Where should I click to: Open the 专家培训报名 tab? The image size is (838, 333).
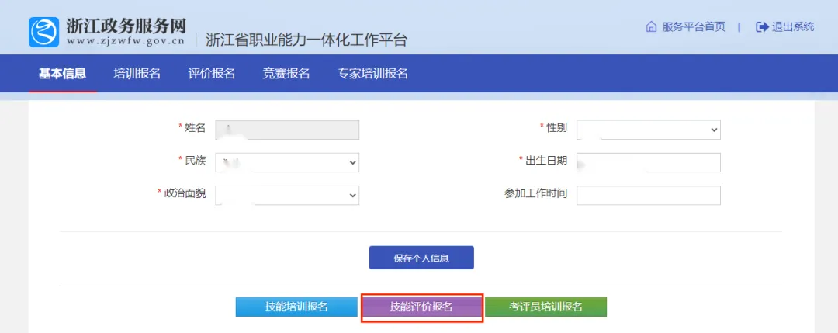[x=372, y=74]
